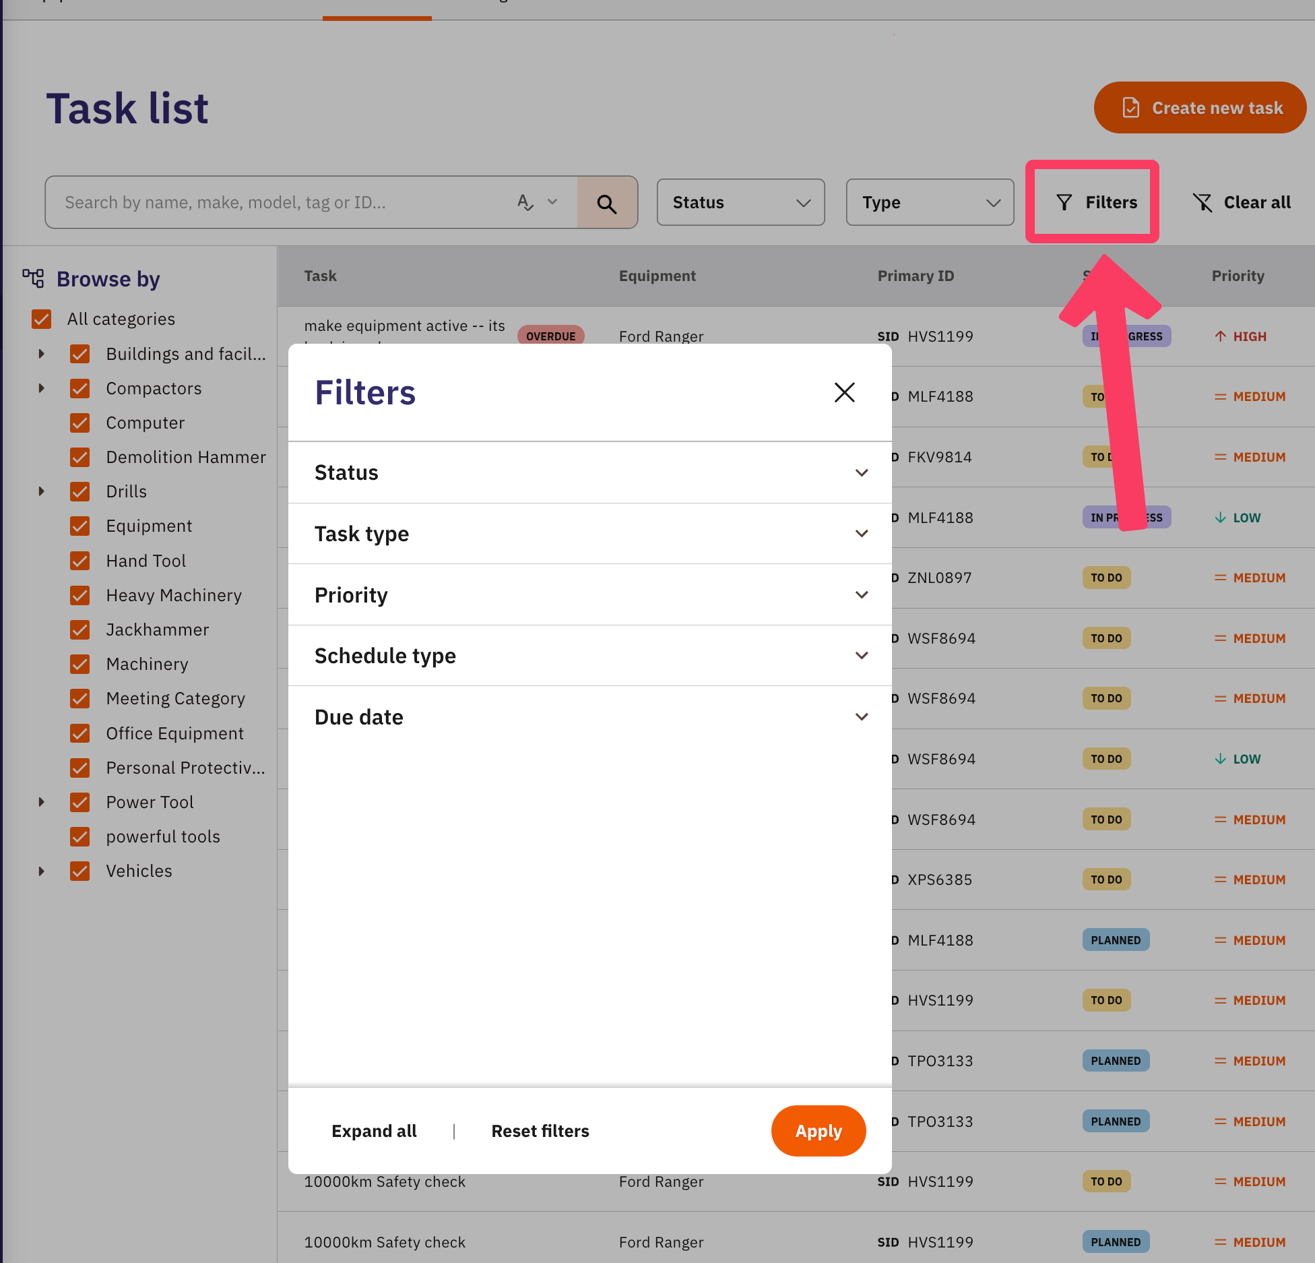The height and width of the screenshot is (1263, 1315).
Task: Click the LOW priority arrow on MLF4188 row
Action: (x=1220, y=518)
